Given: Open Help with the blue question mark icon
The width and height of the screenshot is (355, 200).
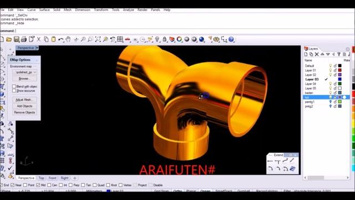Looking at the screenshot, I should point(231,39).
